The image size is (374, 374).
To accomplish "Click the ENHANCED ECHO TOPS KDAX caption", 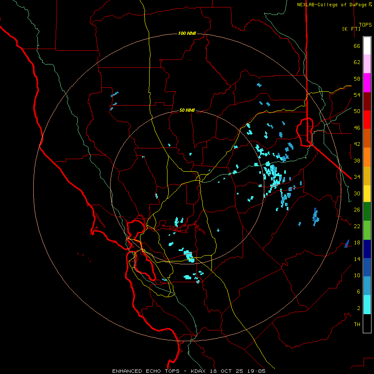I will [189, 371].
